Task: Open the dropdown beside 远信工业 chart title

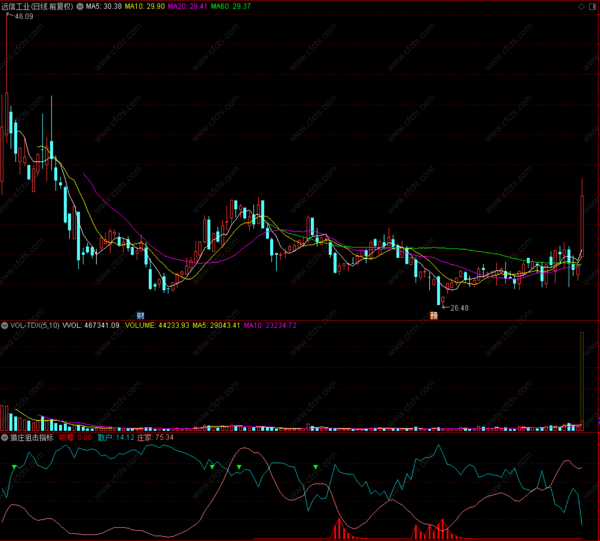Action: [80, 6]
